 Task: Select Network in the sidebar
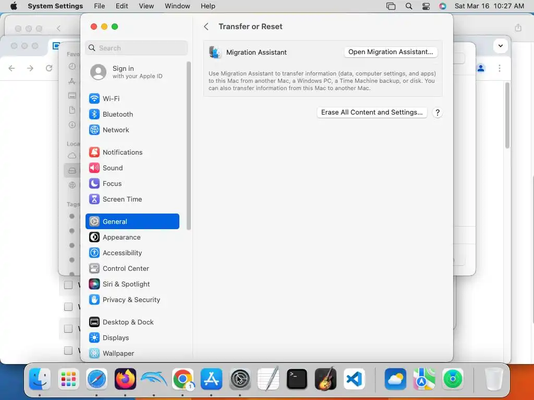(x=132, y=130)
